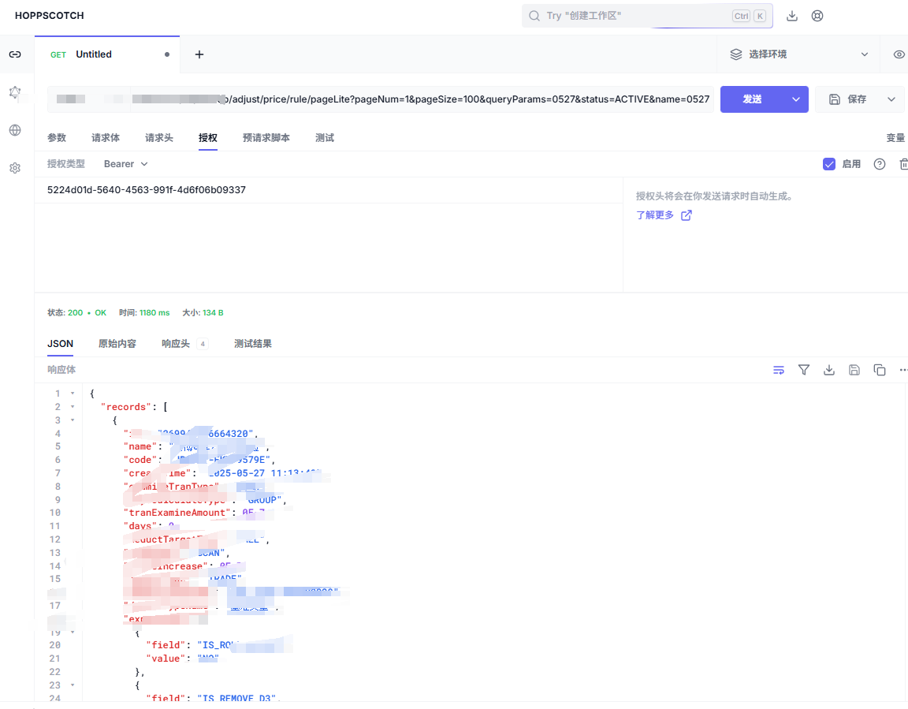Select the Untitled GET request tab
Image resolution: width=908 pixels, height=709 pixels.
(x=107, y=54)
